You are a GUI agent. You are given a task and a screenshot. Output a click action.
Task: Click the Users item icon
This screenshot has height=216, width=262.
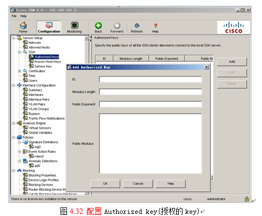[25, 80]
